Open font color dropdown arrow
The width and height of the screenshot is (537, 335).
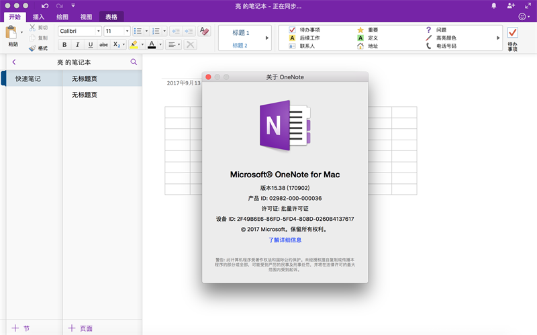click(x=160, y=44)
